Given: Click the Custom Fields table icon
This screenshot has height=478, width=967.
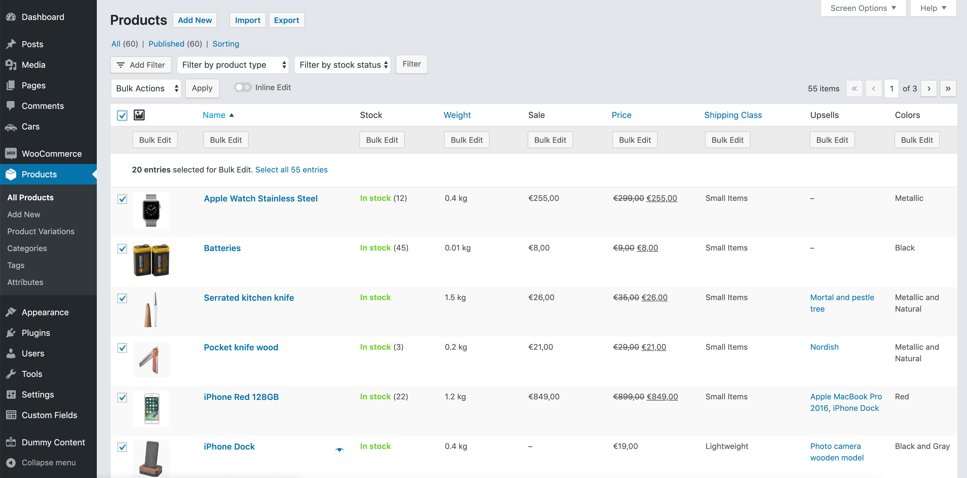Looking at the screenshot, I should click(11, 415).
